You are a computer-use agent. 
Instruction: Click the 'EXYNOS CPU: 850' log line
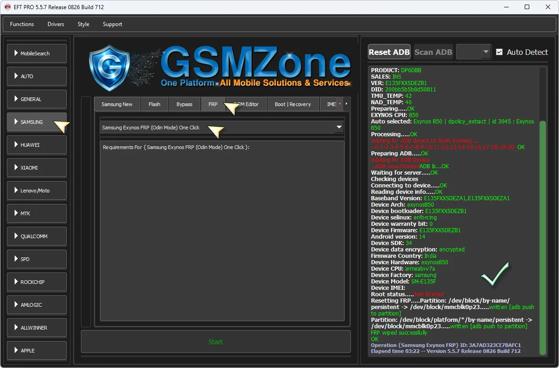[395, 115]
